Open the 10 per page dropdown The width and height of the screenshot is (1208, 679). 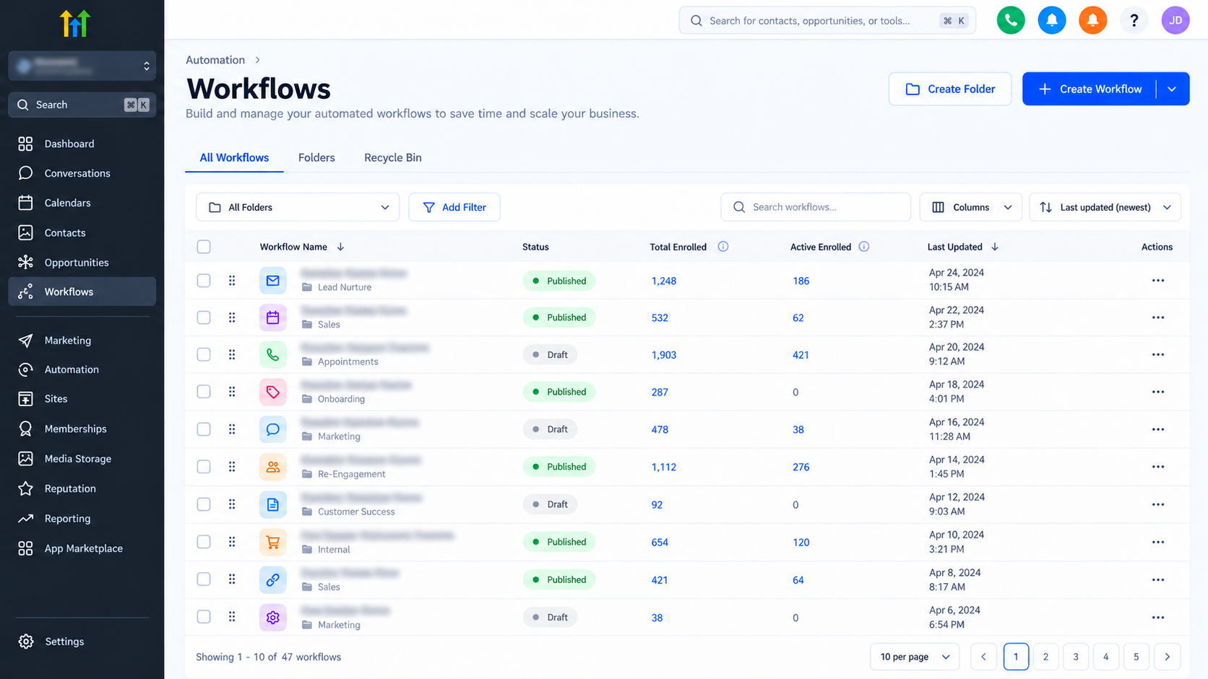[x=915, y=657]
